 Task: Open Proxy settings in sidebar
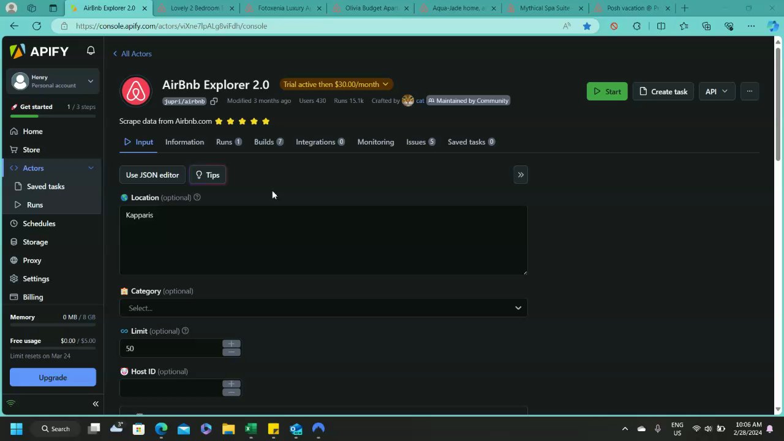32,260
